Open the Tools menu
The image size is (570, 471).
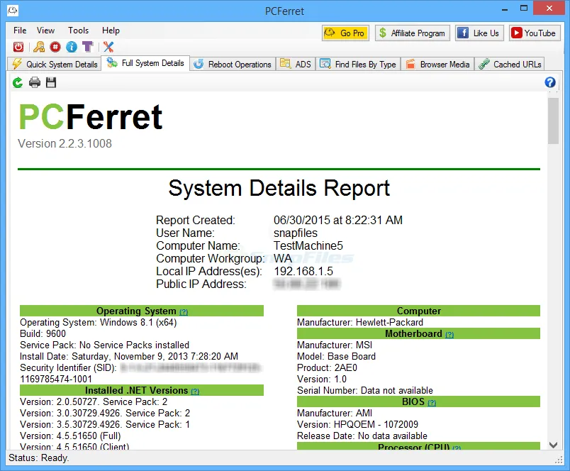click(78, 31)
